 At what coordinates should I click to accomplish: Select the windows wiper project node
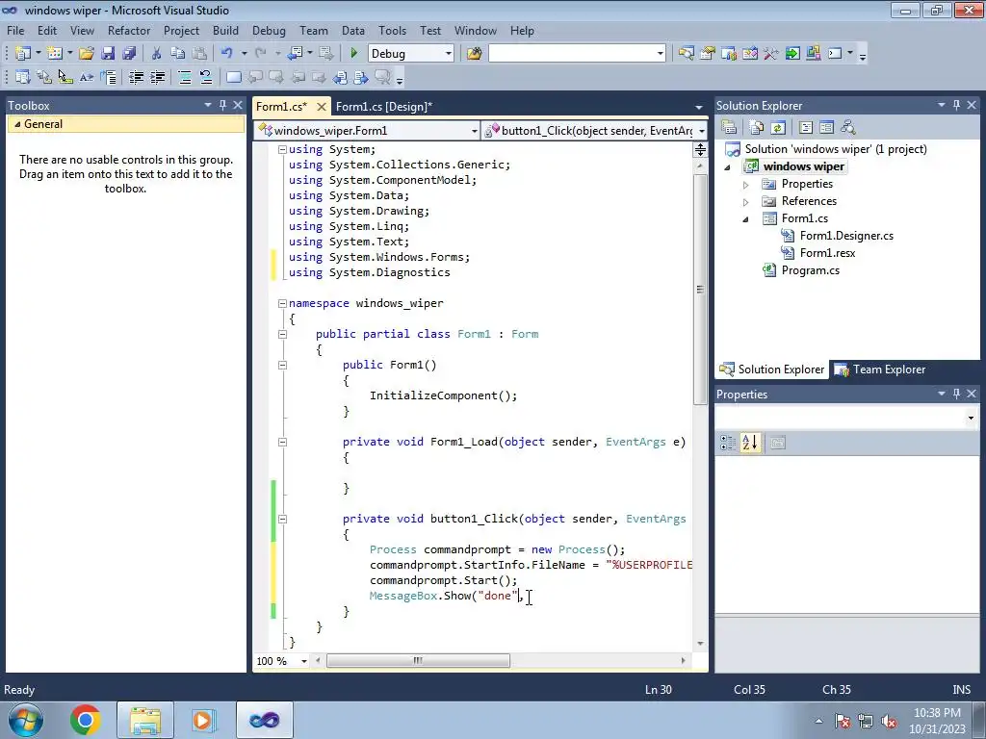[x=803, y=166]
